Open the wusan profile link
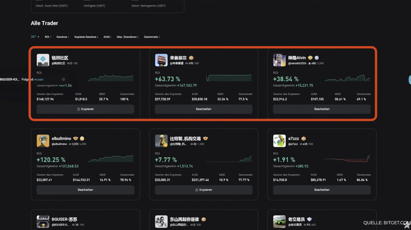 (x=39, y=79)
